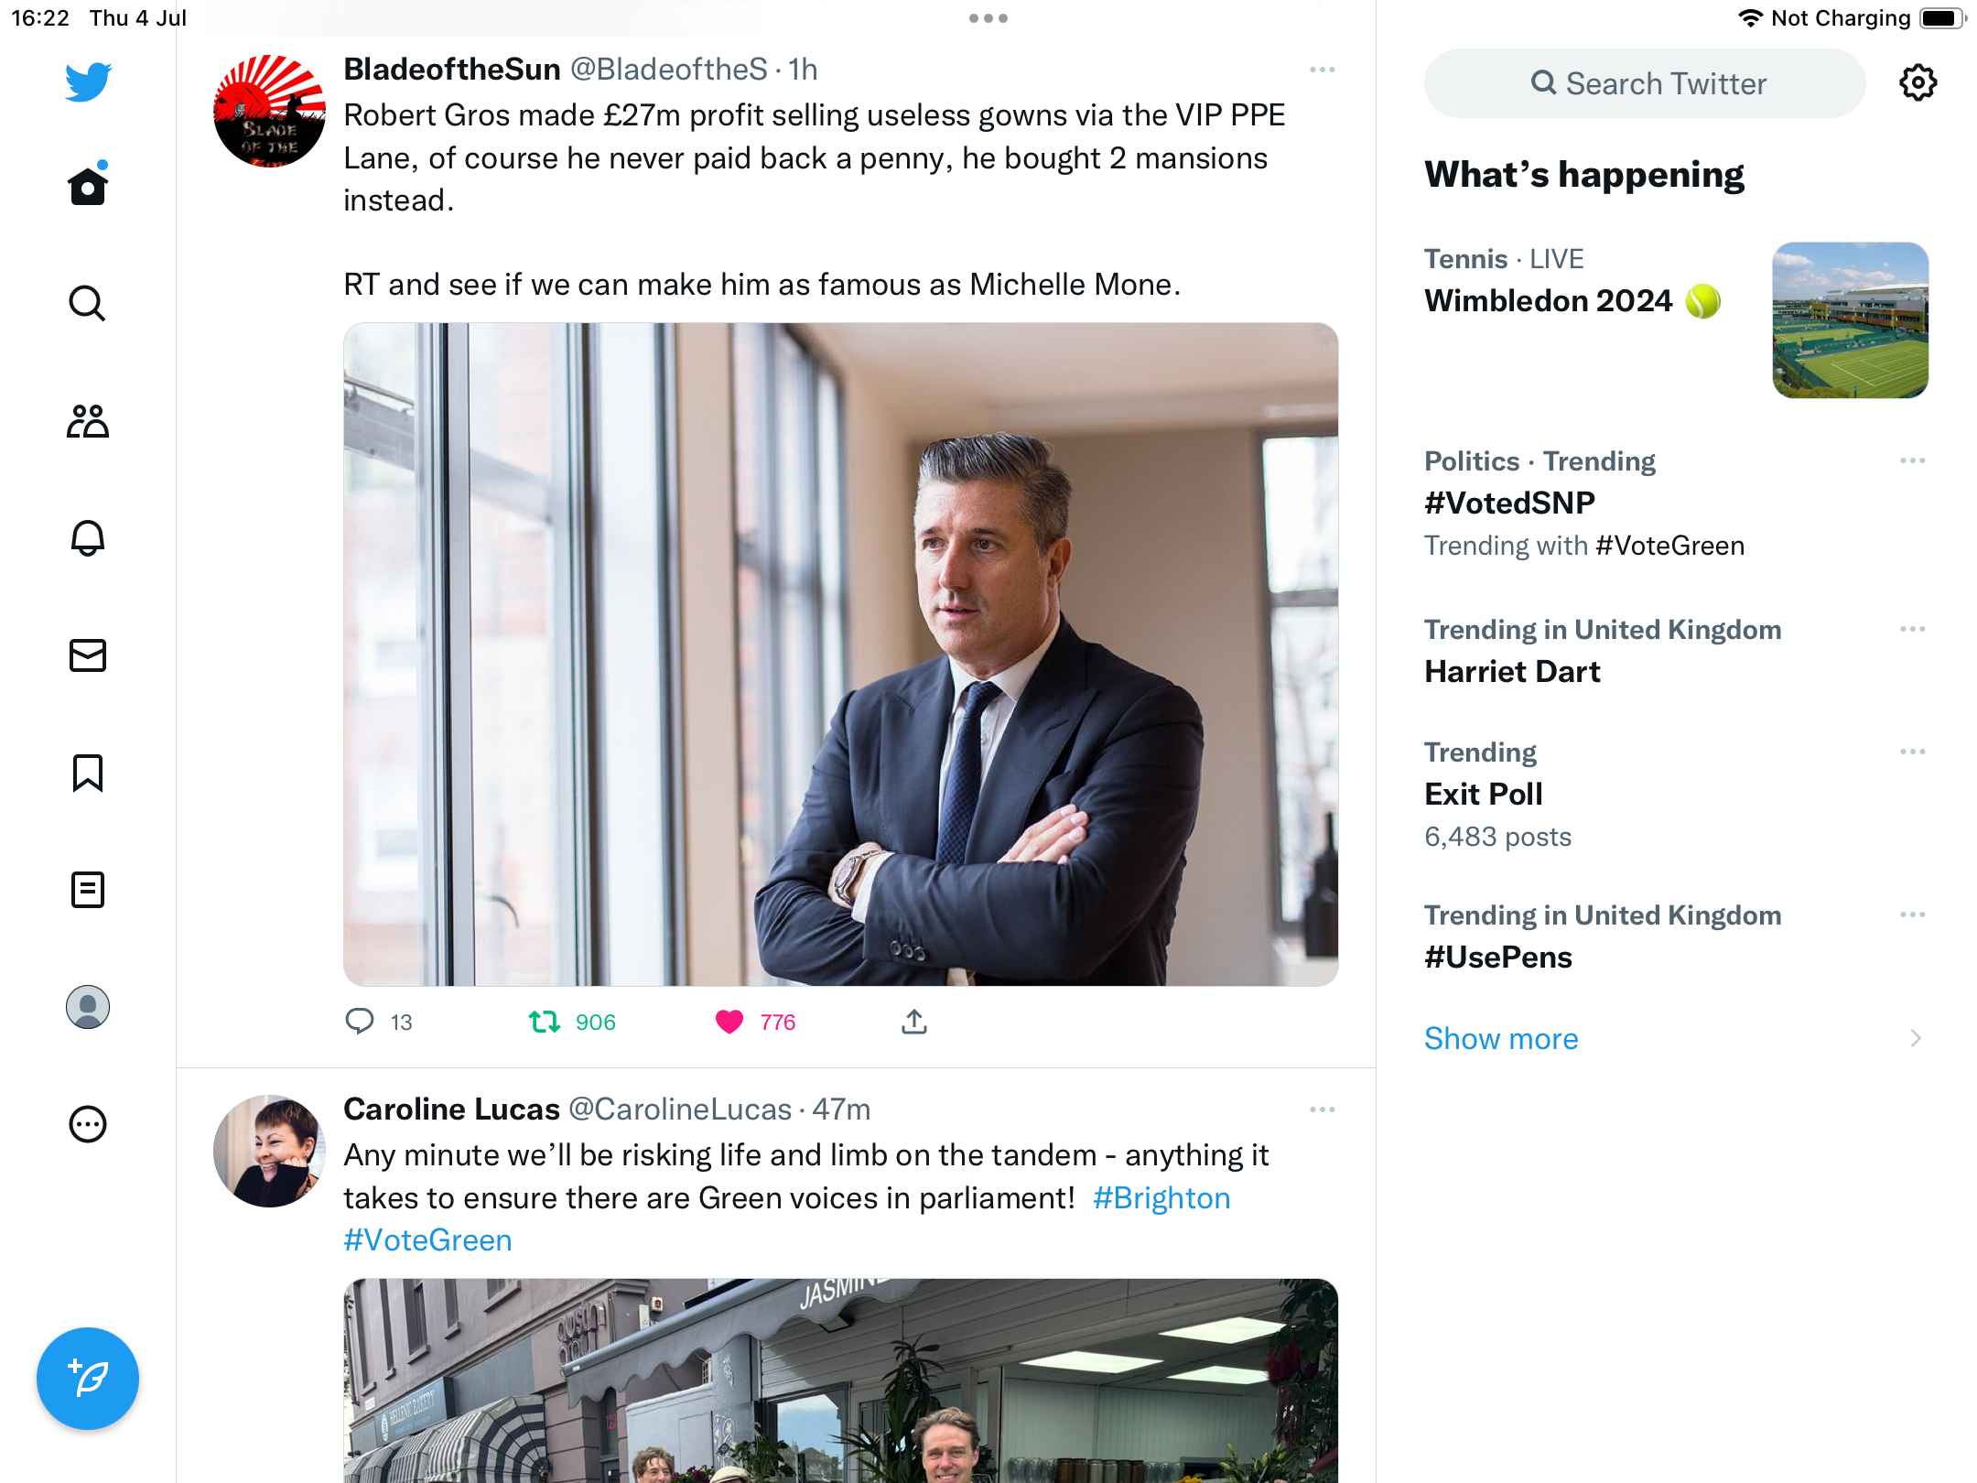Expand options for #VotedSNP trend
This screenshot has width=1977, height=1483.
pyautogui.click(x=1912, y=460)
